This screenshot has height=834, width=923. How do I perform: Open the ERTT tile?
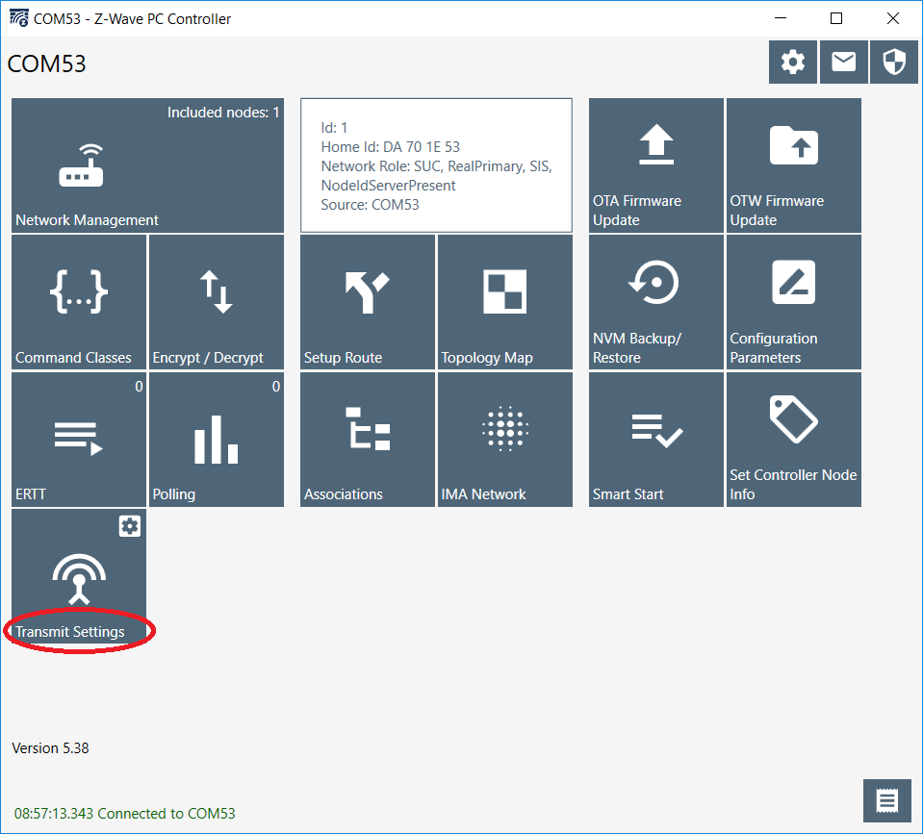pos(79,440)
